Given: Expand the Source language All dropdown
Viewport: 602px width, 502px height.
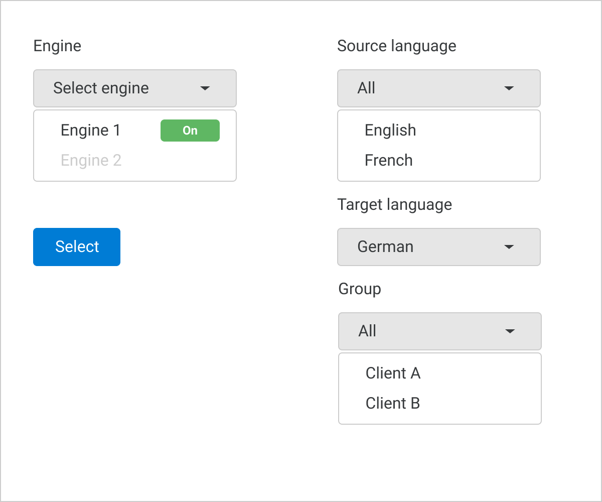Looking at the screenshot, I should 426,88.
